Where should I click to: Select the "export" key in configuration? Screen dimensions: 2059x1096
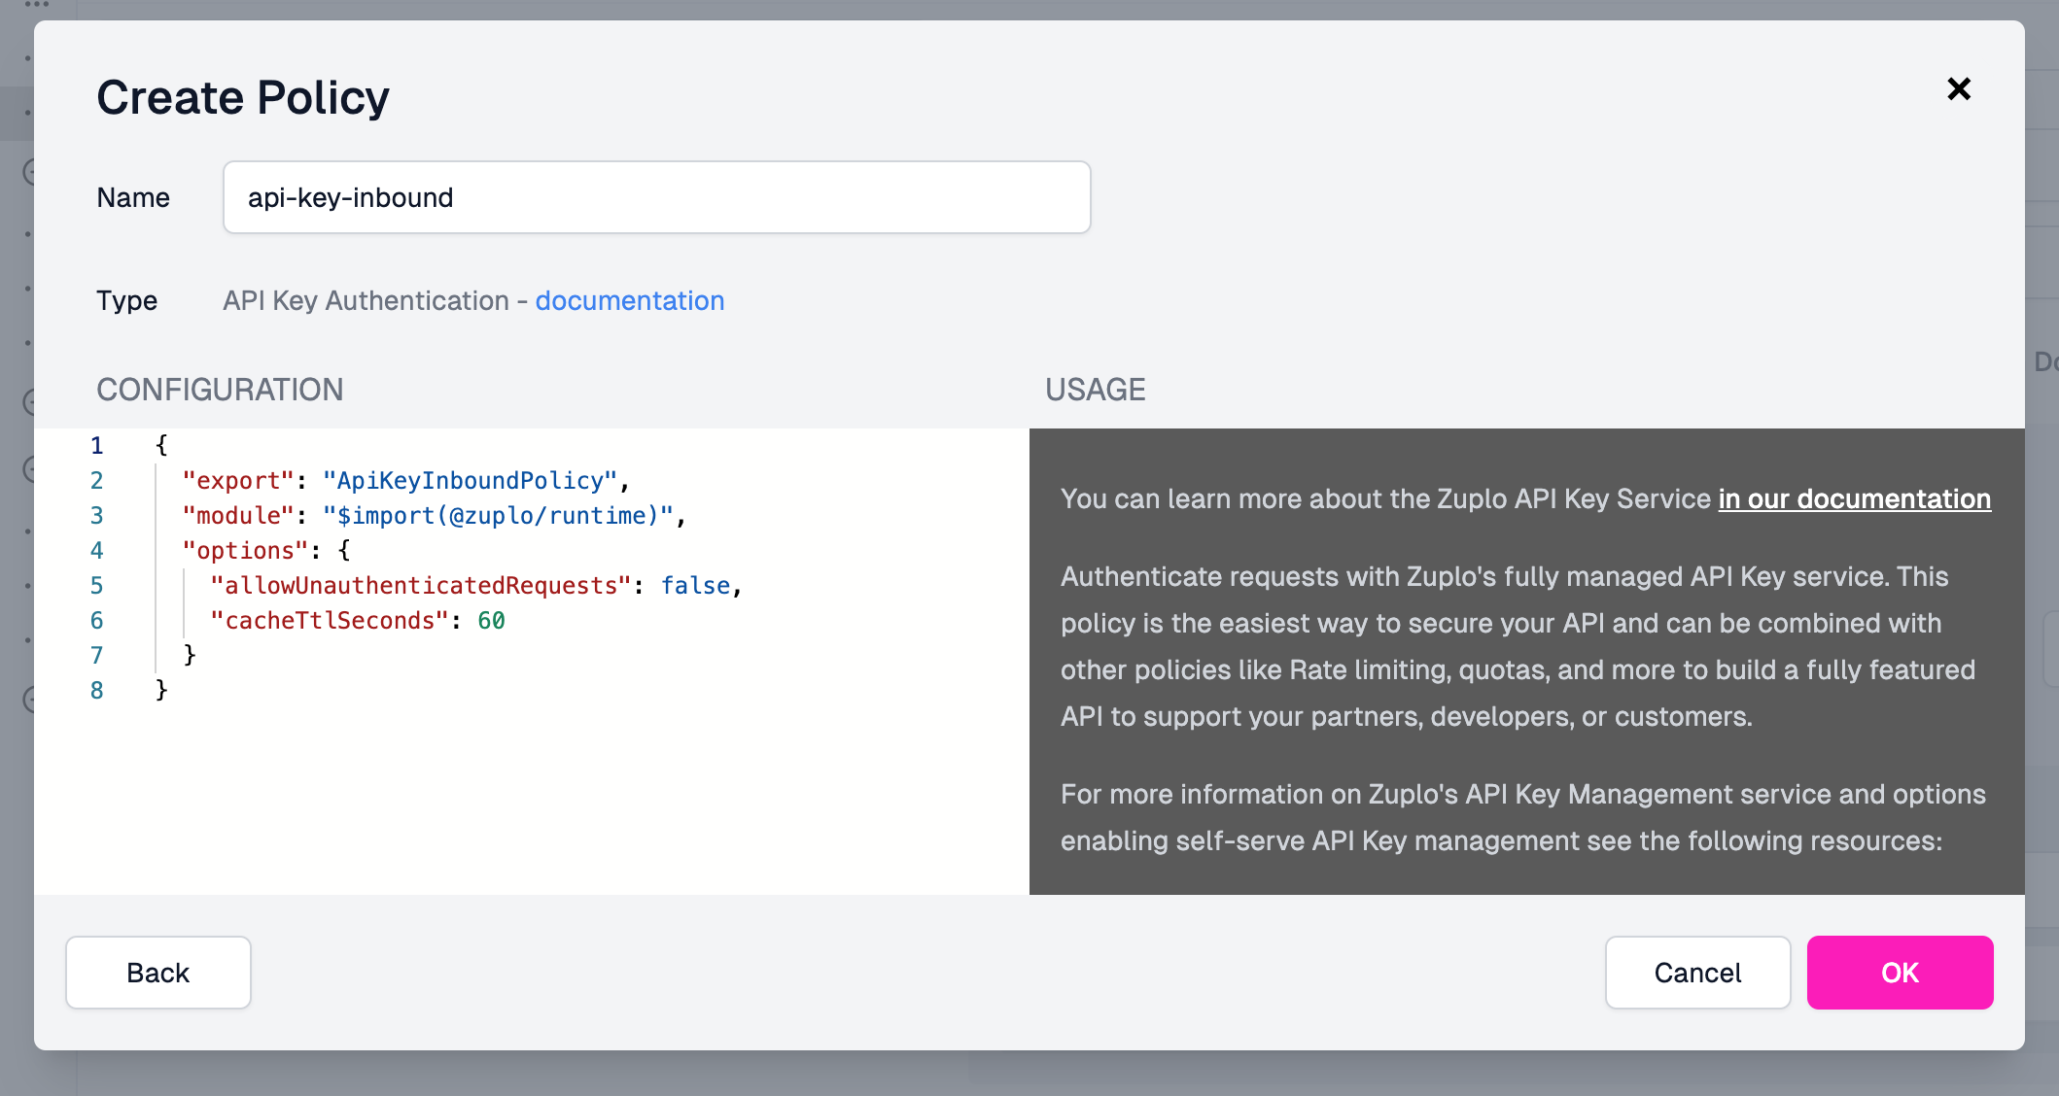tap(238, 481)
